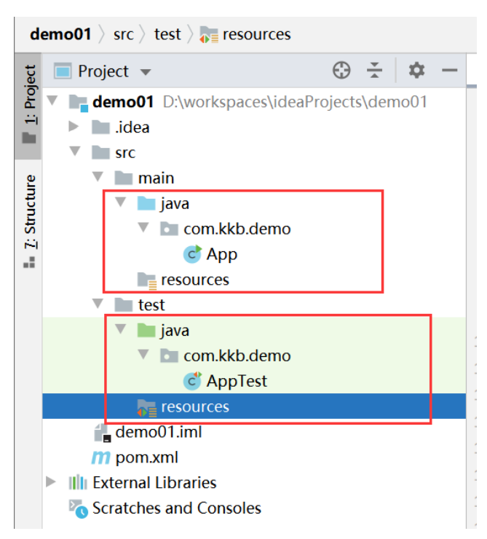Click the demo01.iml file icon
Image resolution: width=487 pixels, height=539 pixels.
[x=103, y=433]
